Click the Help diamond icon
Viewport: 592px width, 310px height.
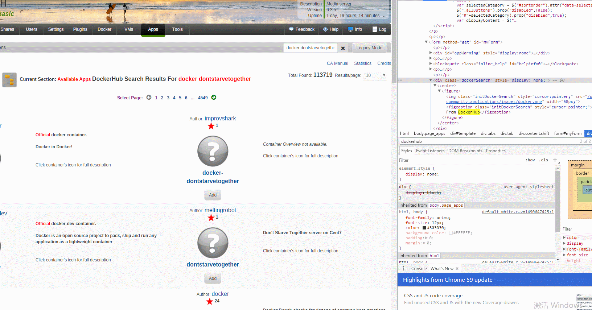point(325,29)
